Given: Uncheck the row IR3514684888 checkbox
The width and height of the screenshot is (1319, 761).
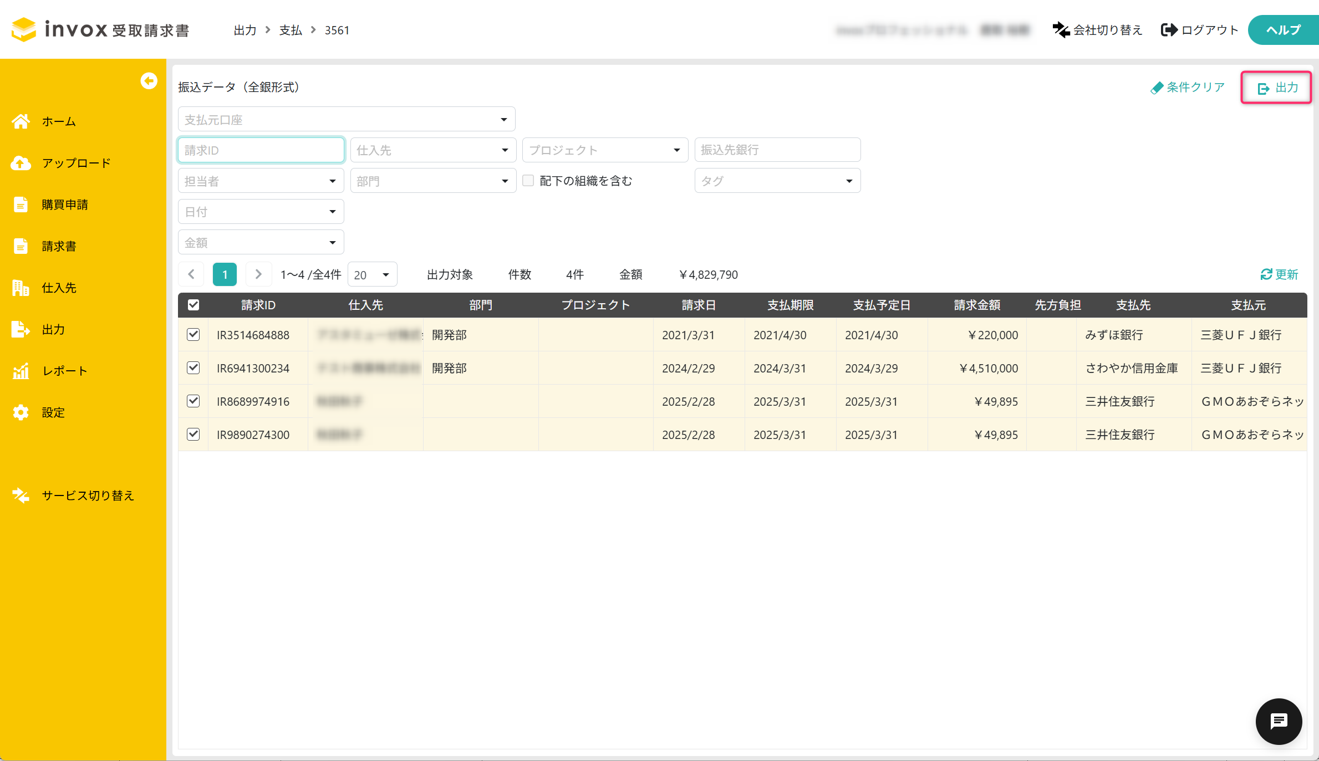Looking at the screenshot, I should 193,335.
